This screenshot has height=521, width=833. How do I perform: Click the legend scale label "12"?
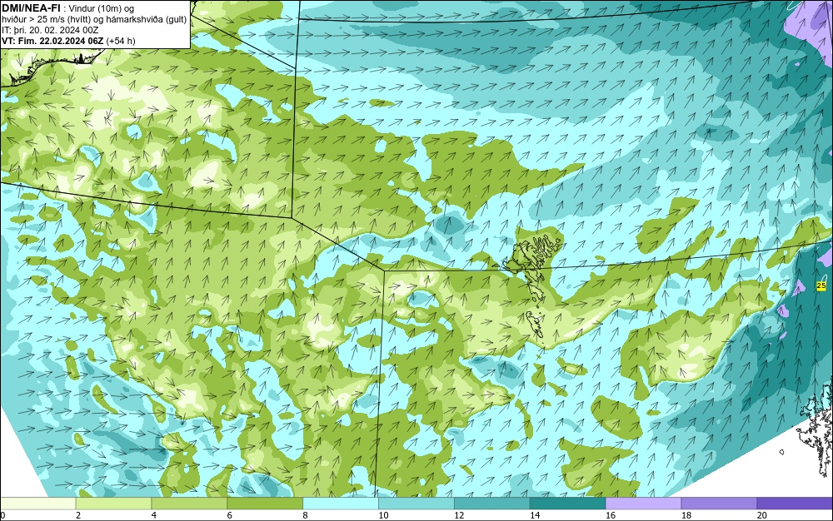pyautogui.click(x=459, y=516)
